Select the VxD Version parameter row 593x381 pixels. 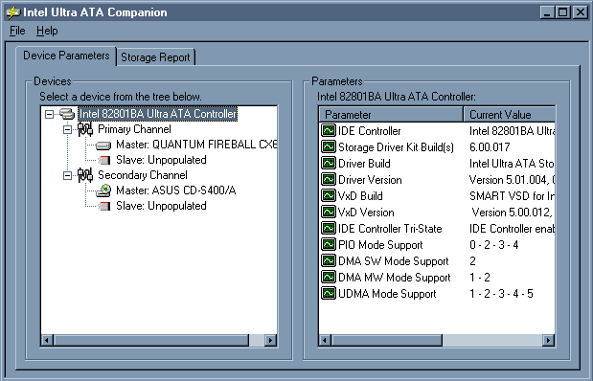(437, 213)
